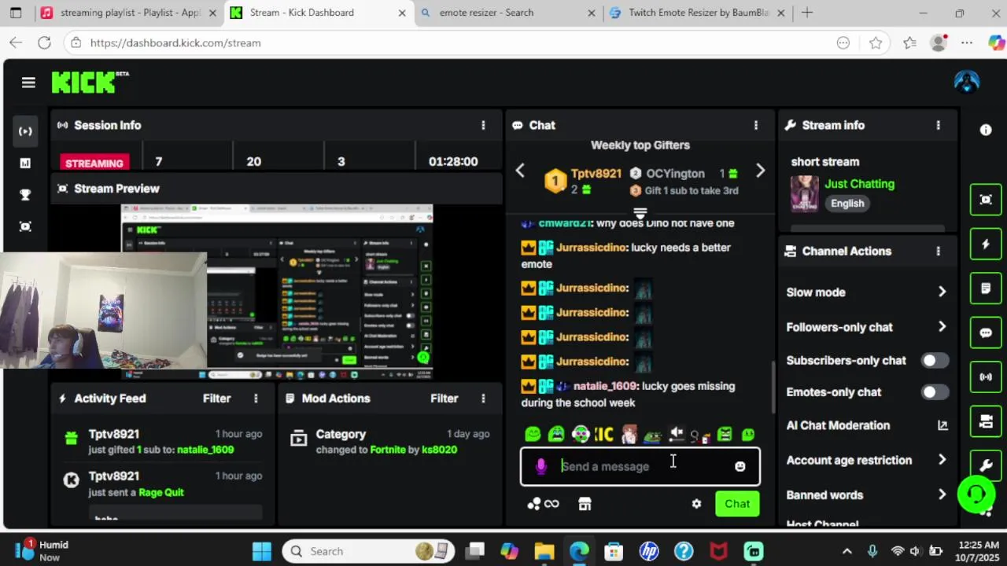The width and height of the screenshot is (1007, 566).
Task: Click the purple microphone icon in message box
Action: click(540, 466)
